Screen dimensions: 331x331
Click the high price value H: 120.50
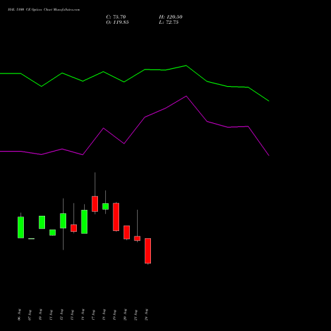click(x=171, y=17)
